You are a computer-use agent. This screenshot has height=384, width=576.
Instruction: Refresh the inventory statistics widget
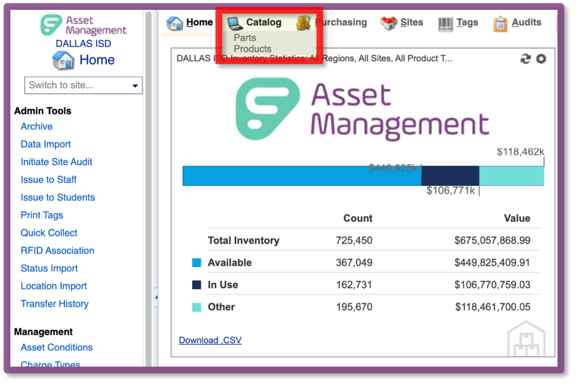525,59
